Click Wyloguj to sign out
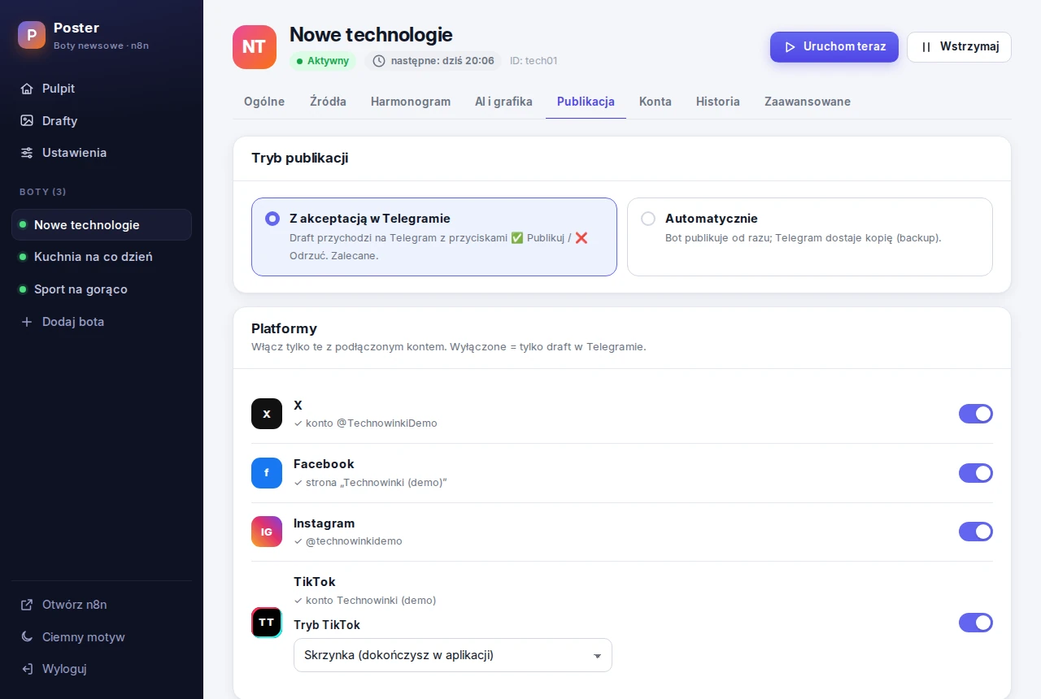 coord(102,669)
